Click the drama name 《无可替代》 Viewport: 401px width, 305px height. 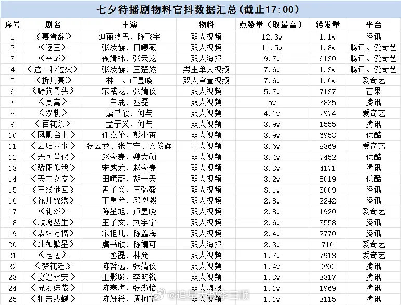point(53,157)
